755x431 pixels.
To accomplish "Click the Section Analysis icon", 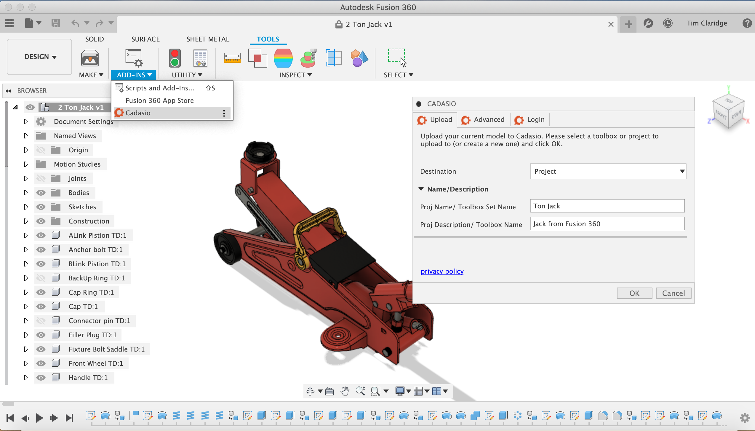I will point(334,58).
